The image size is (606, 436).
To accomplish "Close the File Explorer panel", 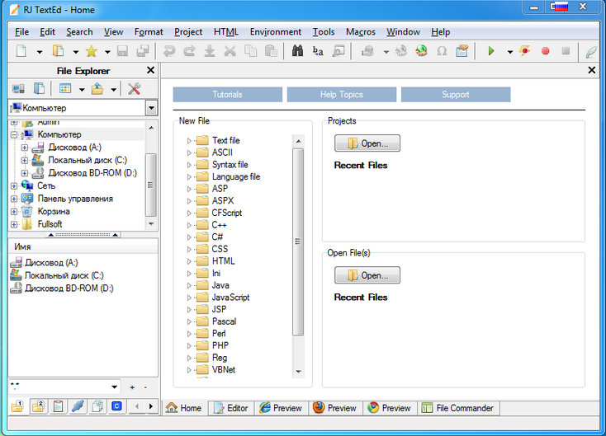I will tap(150, 70).
